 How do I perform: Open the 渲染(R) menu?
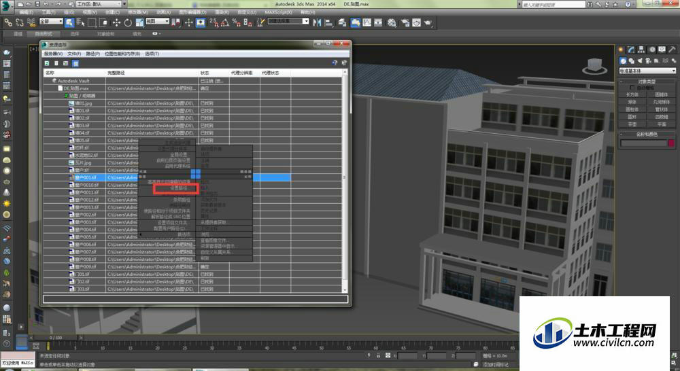tap(222, 12)
